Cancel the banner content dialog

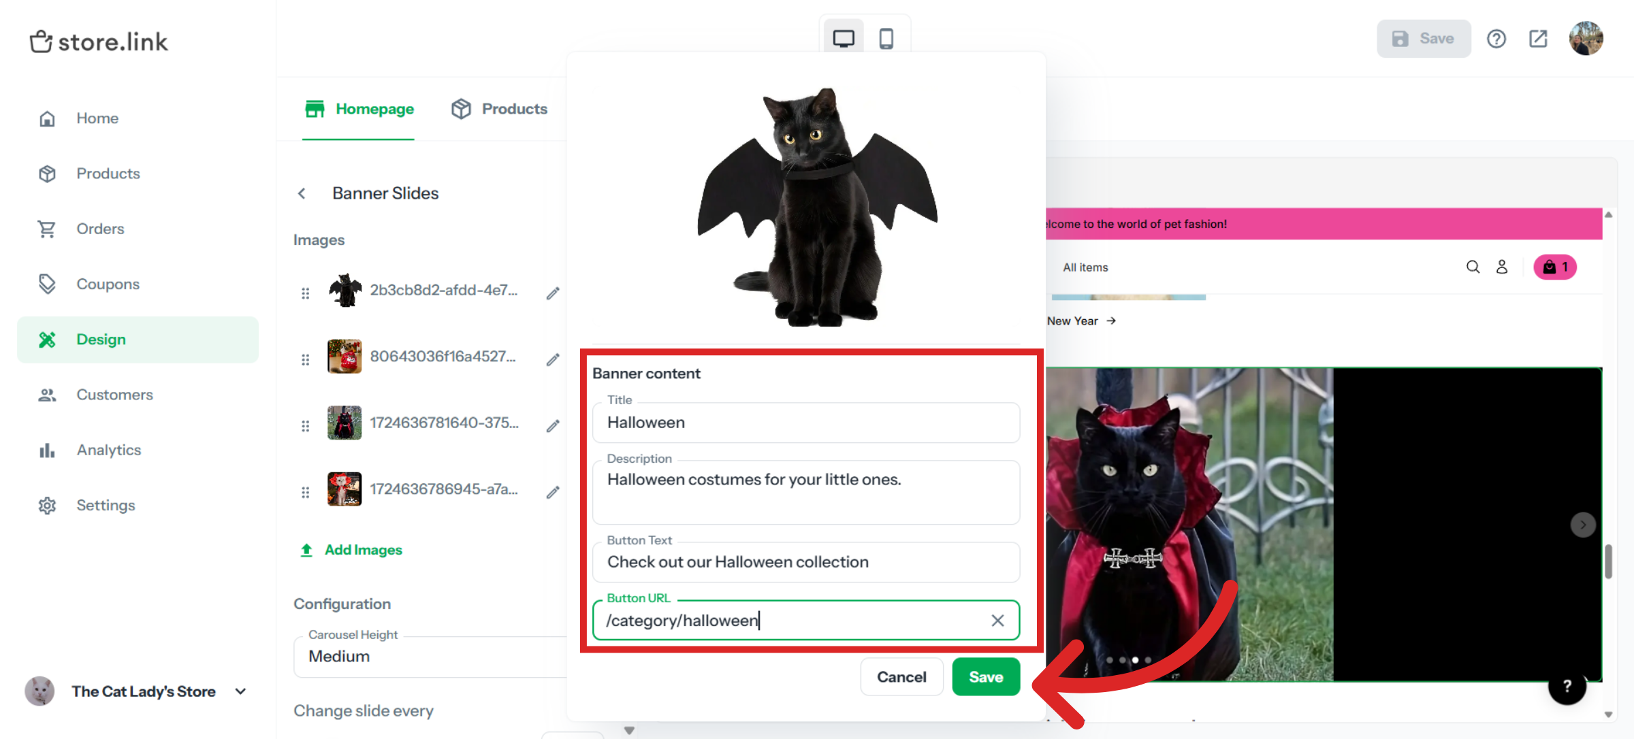(901, 677)
